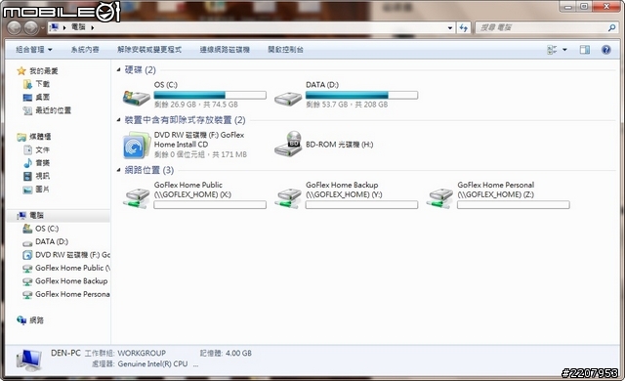Select GoFlex Home Personal in navigation tree

66,294
